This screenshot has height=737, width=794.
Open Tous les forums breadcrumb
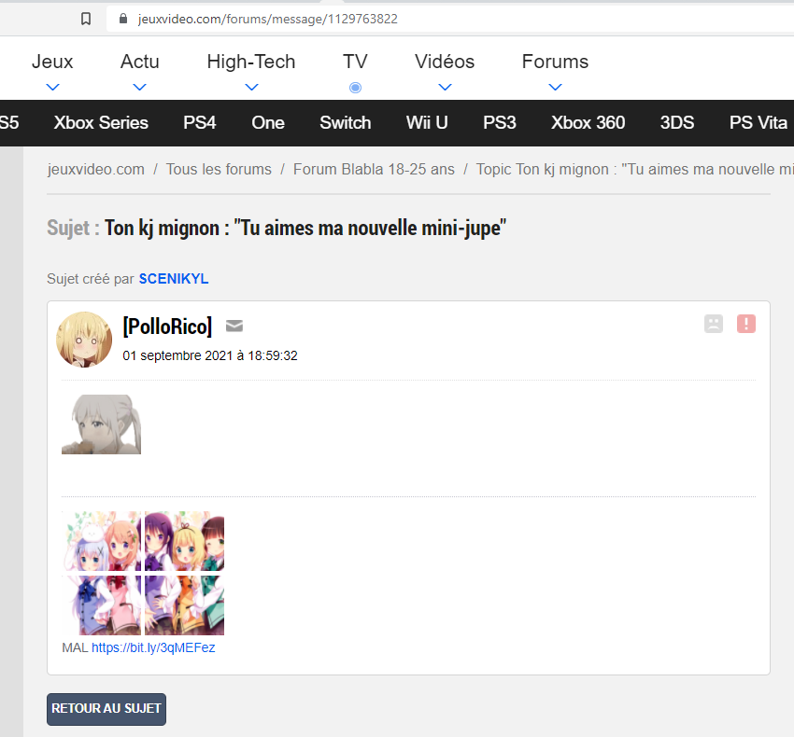219,169
